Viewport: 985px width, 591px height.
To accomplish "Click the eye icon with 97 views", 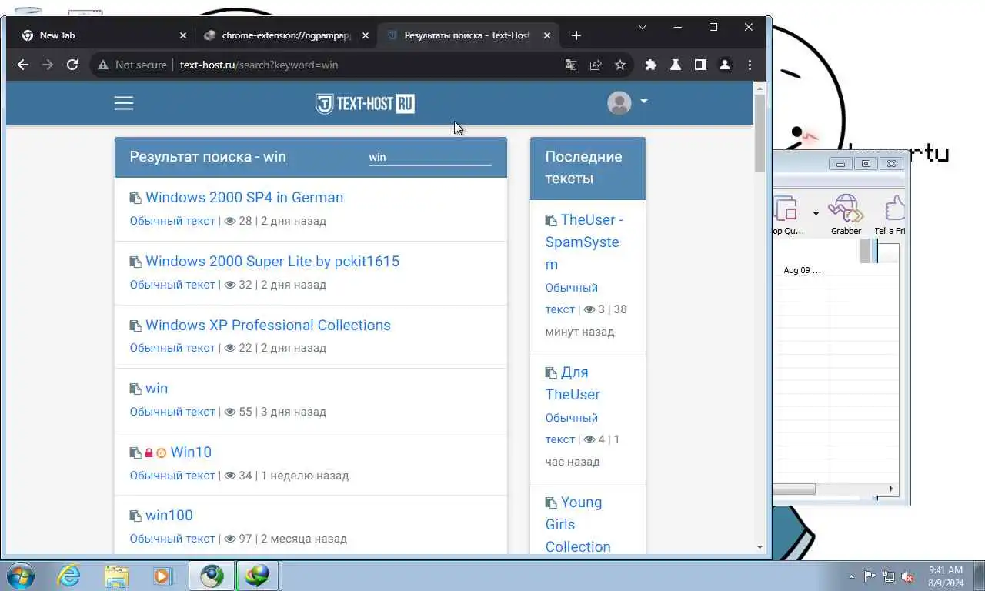I will coord(229,539).
